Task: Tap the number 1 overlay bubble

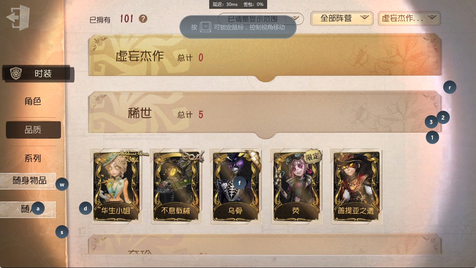Action: point(432,138)
